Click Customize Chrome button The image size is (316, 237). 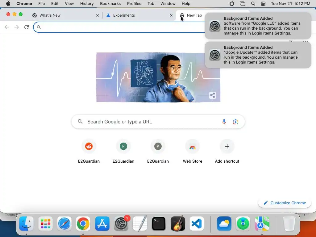[285, 203]
